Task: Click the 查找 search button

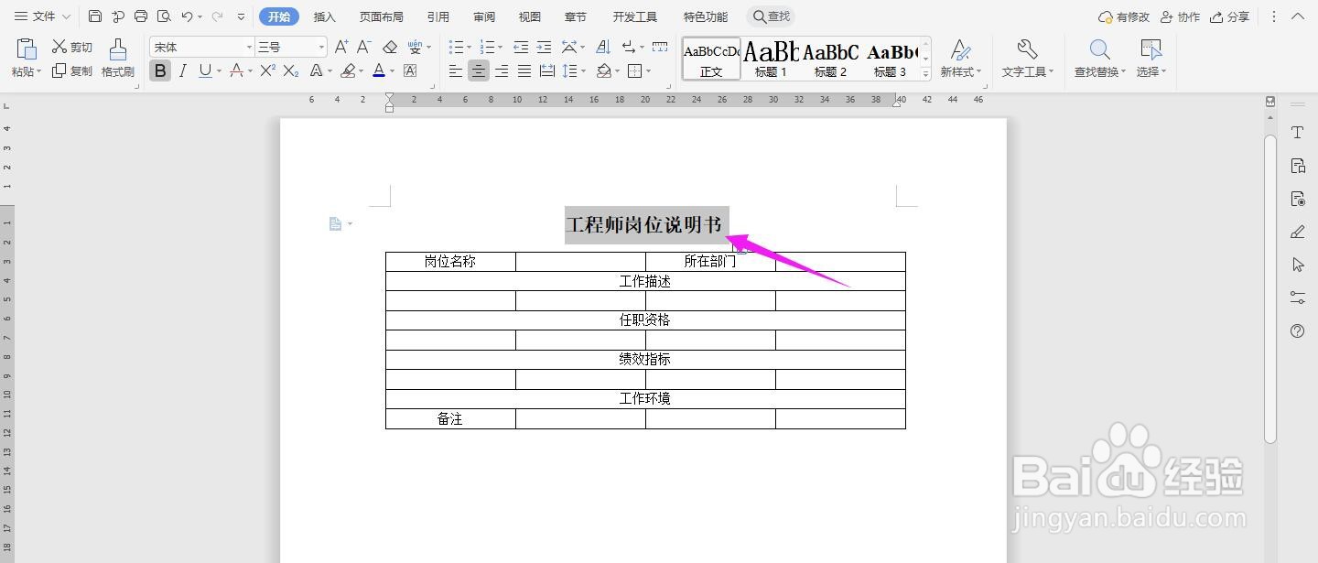Action: (x=771, y=16)
